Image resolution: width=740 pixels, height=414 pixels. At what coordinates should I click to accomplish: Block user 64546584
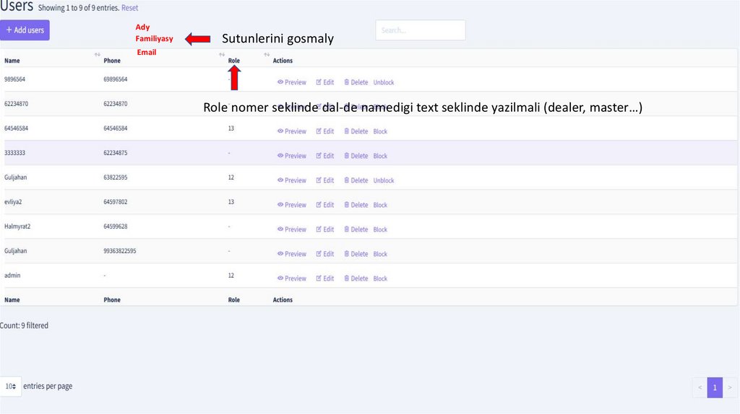[380, 131]
